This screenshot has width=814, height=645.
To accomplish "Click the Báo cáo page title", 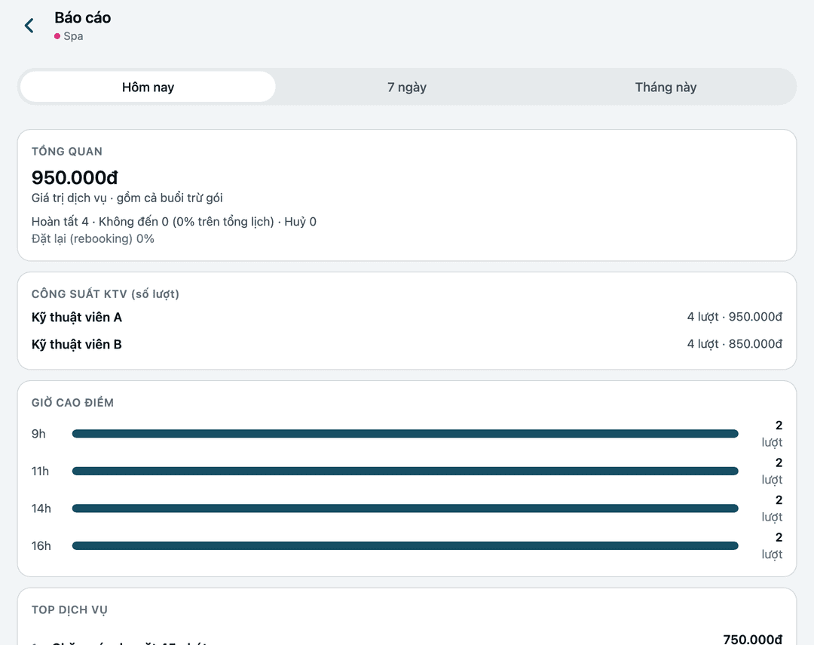I will pos(83,17).
